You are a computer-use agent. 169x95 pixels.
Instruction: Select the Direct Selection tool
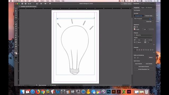[x=16, y=11]
